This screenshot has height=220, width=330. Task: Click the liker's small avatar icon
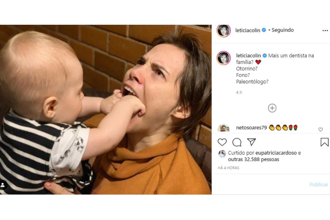222,154
